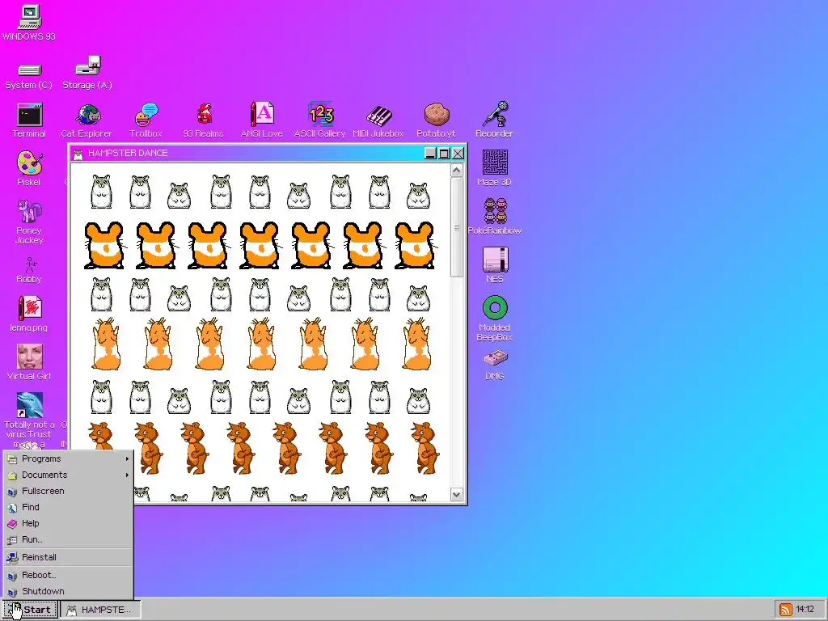Click the Hampster Dance vertical scrollbar thumb
This screenshot has width=828, height=621.
[x=457, y=227]
